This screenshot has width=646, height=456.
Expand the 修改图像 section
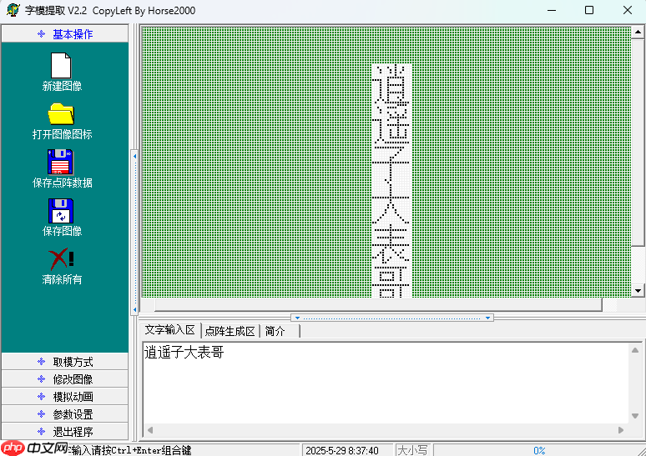(x=65, y=379)
